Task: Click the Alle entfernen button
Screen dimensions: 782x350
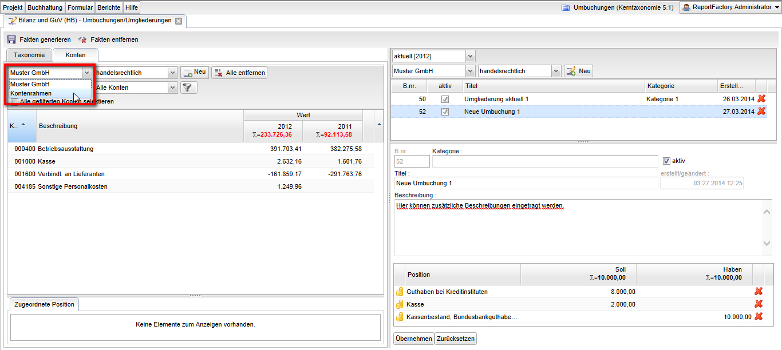Action: (x=239, y=73)
